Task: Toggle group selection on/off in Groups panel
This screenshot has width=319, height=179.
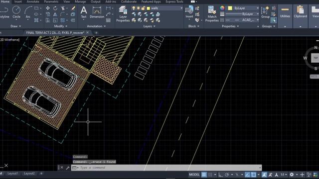Action: pyautogui.click(x=274, y=20)
